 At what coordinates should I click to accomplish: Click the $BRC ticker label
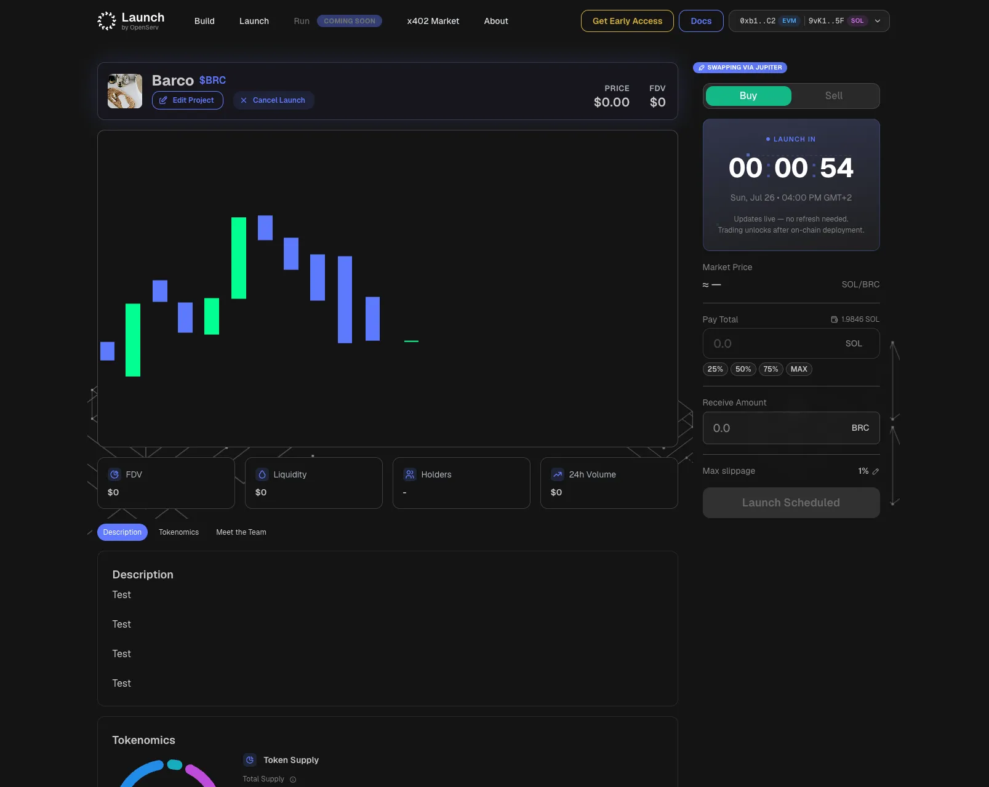click(212, 81)
